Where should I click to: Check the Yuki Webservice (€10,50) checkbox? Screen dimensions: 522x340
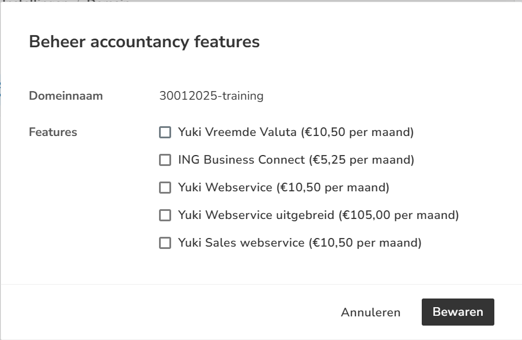pos(165,188)
